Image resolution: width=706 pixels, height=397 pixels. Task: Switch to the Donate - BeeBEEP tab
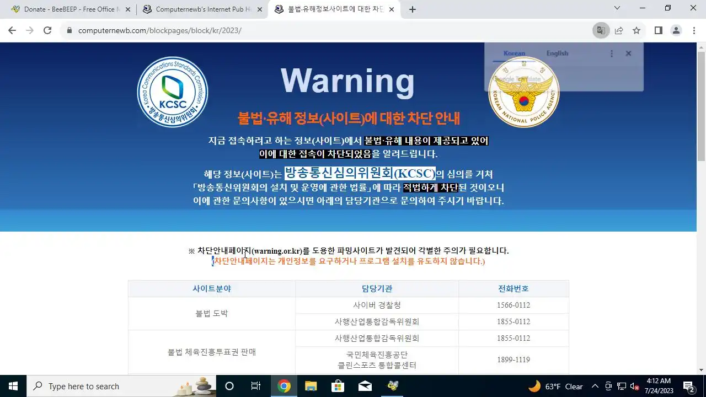pos(70,9)
